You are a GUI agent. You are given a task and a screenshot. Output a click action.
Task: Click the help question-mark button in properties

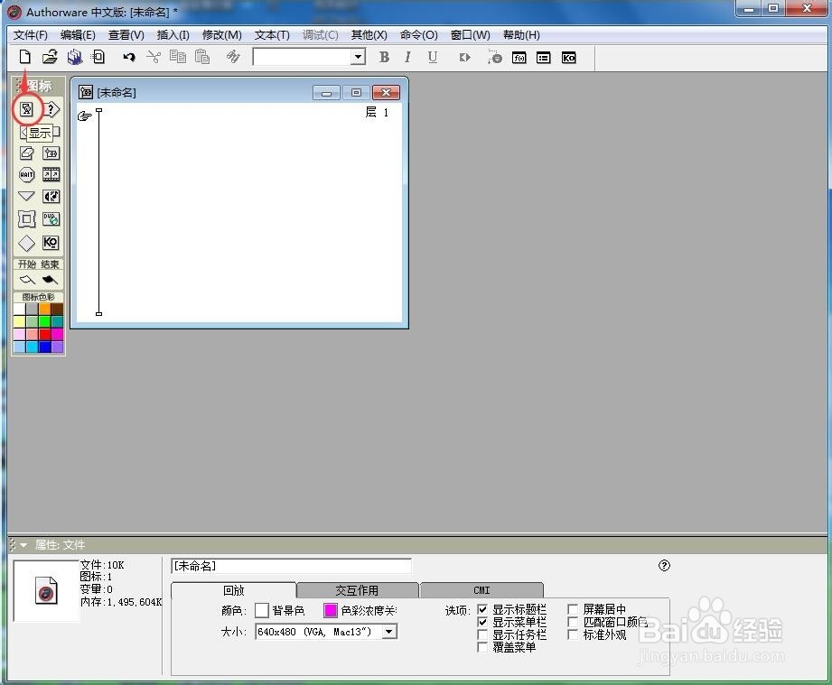pos(664,566)
